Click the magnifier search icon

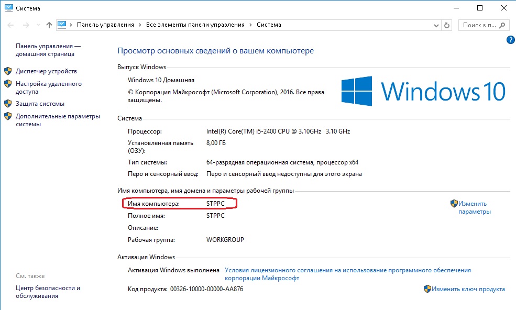[502, 25]
